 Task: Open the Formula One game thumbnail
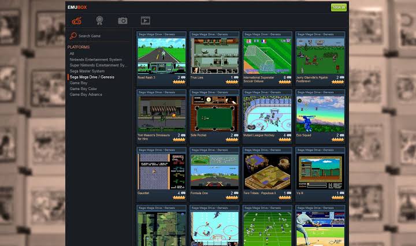pos(214,172)
